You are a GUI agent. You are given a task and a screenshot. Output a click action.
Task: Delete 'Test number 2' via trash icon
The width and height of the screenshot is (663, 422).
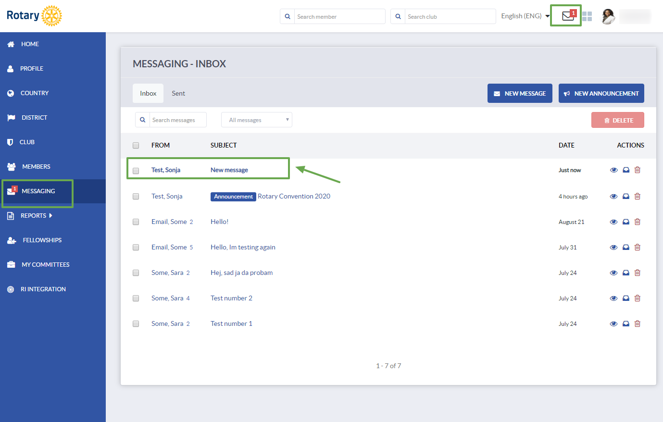click(638, 298)
